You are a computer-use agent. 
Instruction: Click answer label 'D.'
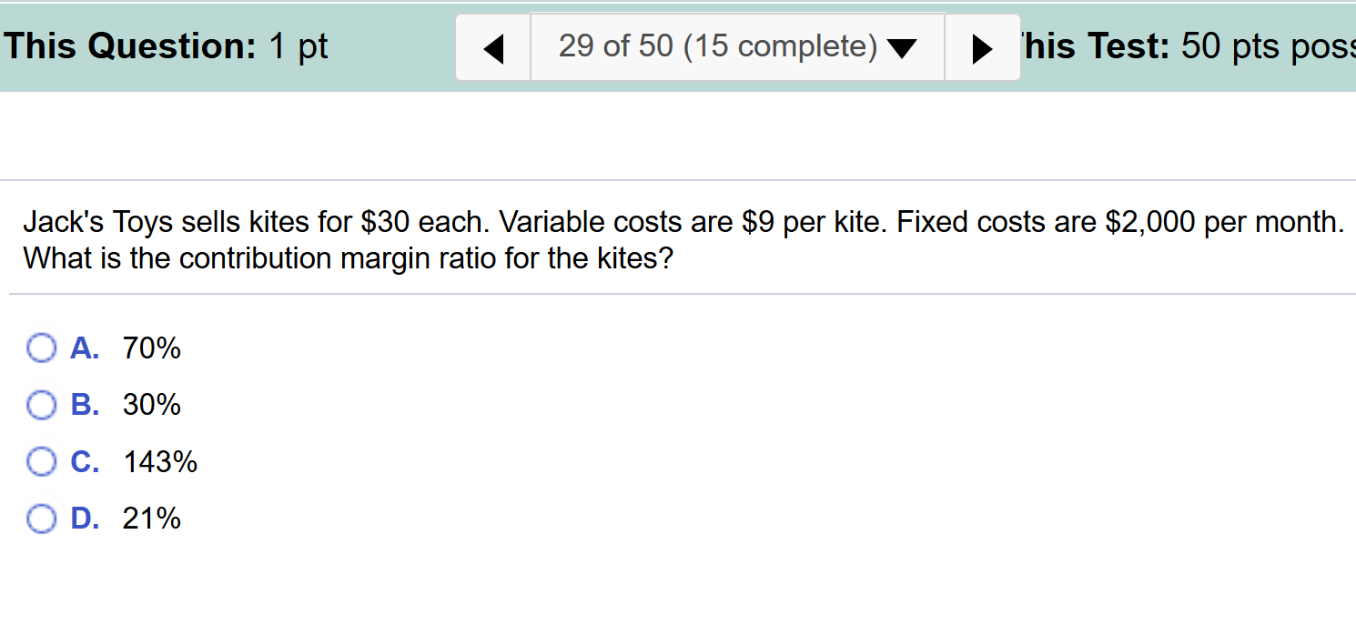coord(85,519)
